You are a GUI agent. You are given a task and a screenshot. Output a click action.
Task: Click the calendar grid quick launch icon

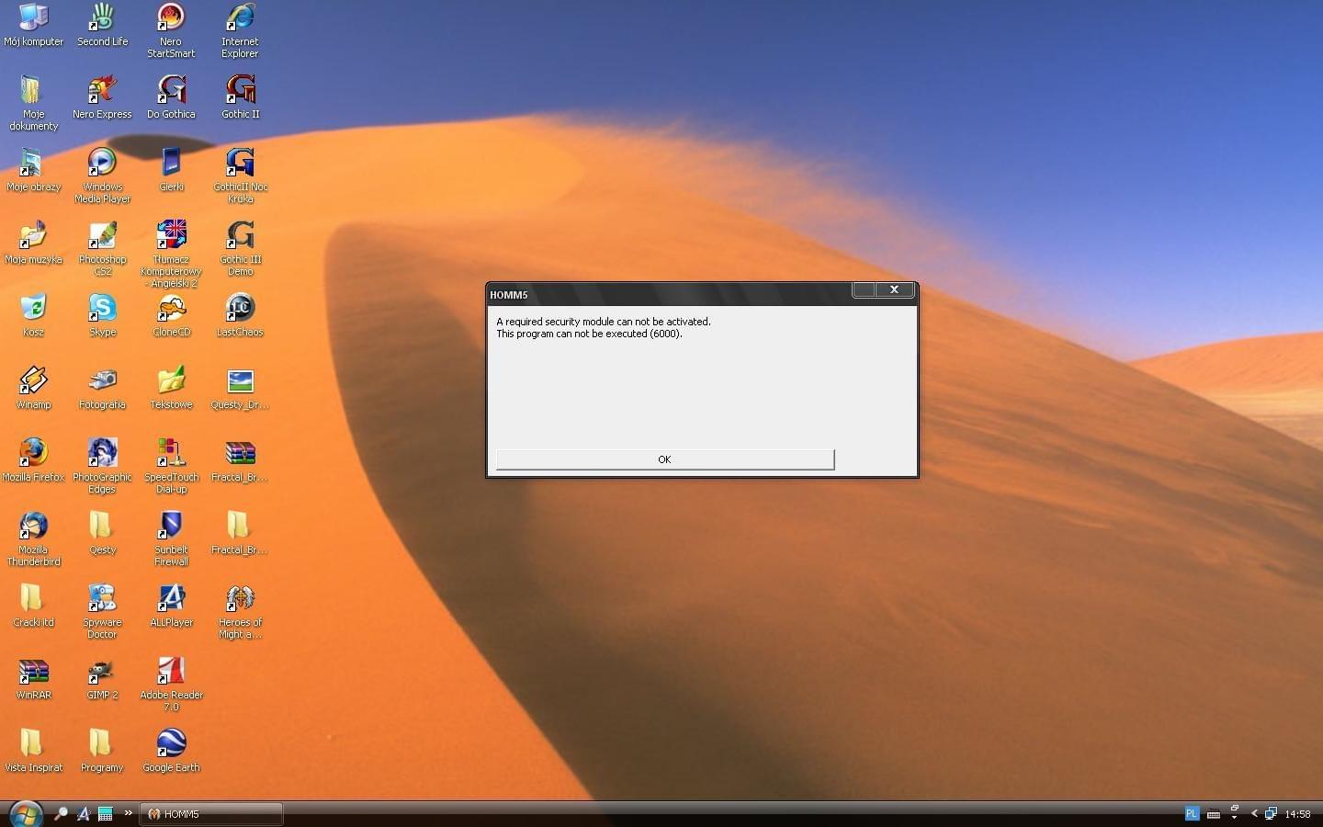(x=106, y=813)
